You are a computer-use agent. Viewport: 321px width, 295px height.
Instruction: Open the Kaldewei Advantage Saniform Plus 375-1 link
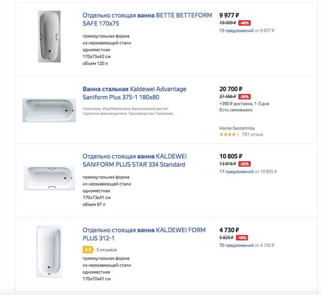pyautogui.click(x=134, y=93)
